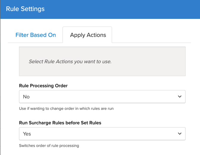Screen dimensions: 200x155
Task: Click the 'No' value in Rule Processing Order
Action: click(26, 97)
